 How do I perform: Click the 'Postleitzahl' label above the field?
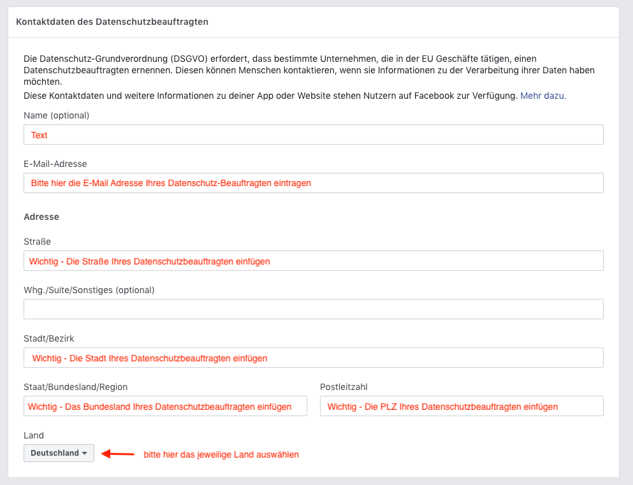point(344,387)
